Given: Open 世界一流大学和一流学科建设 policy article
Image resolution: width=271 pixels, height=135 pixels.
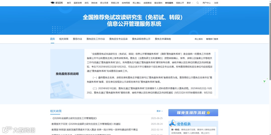Looking at the screenshot, I should coord(95,130).
